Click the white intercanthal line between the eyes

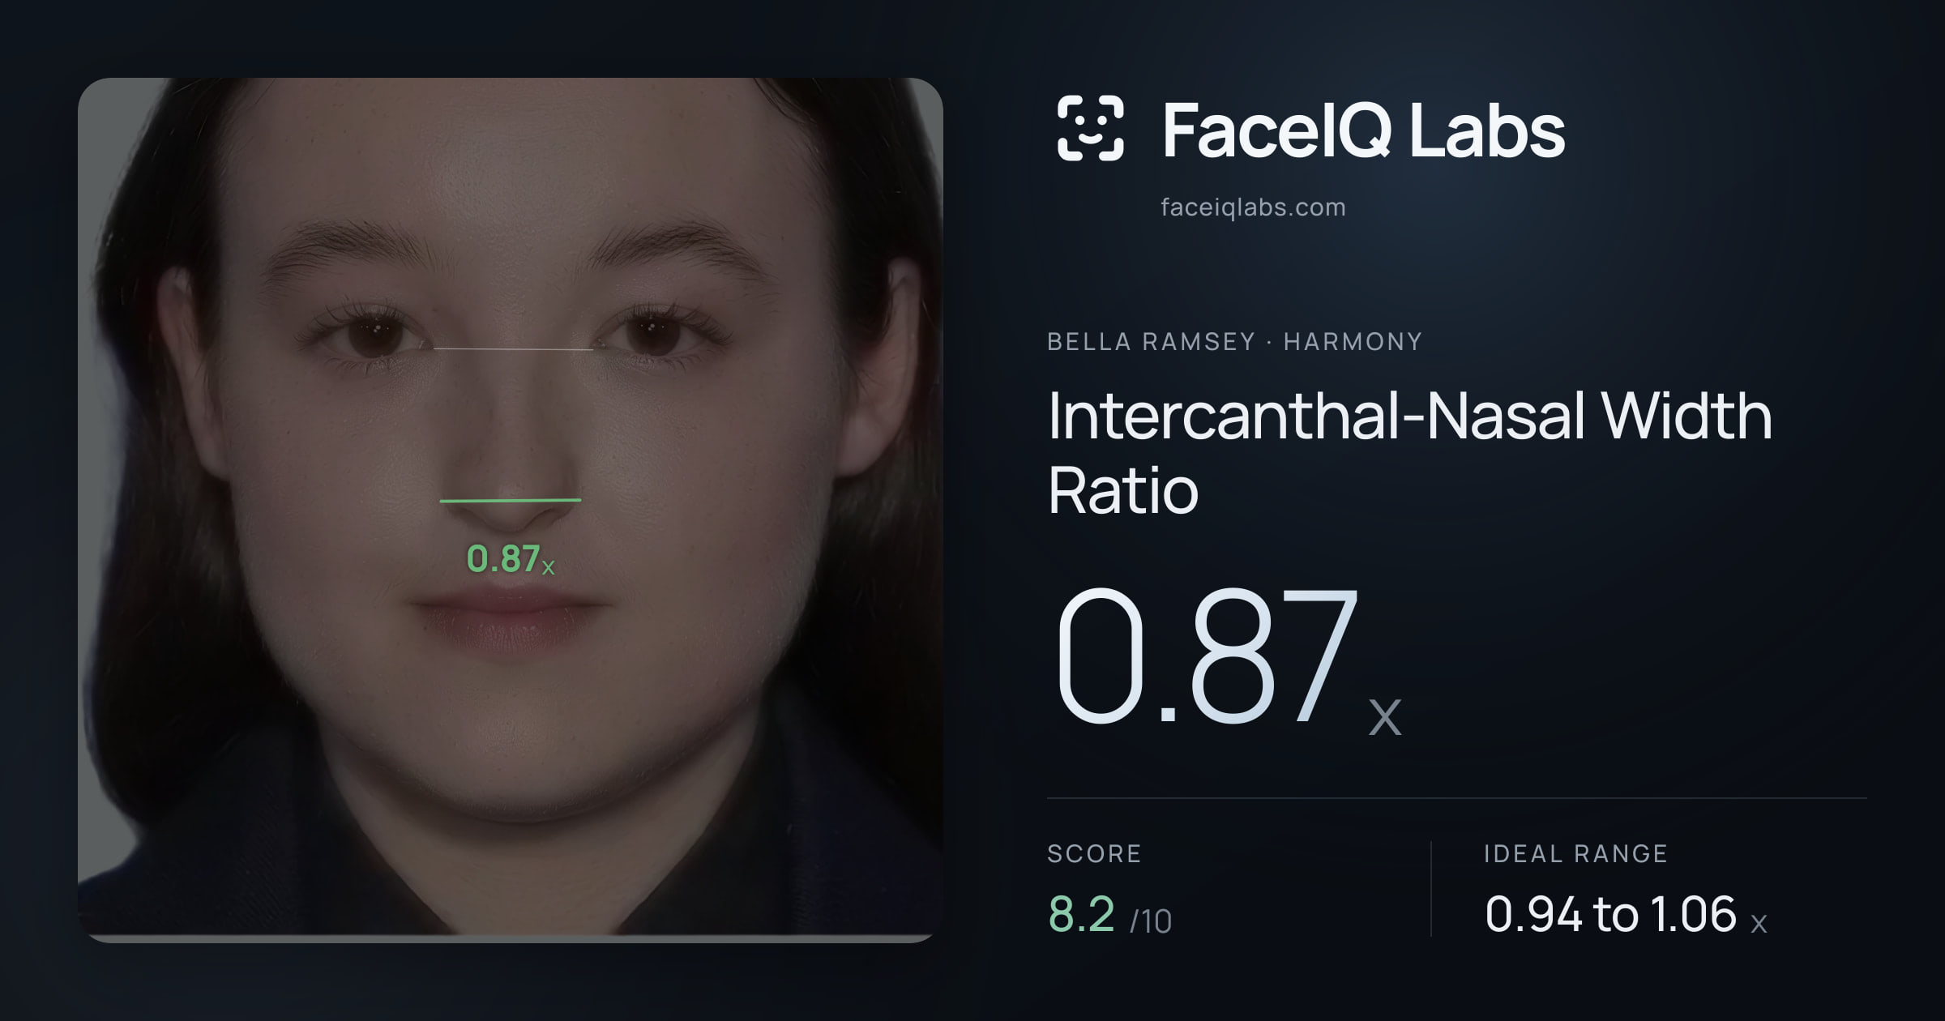click(x=513, y=348)
